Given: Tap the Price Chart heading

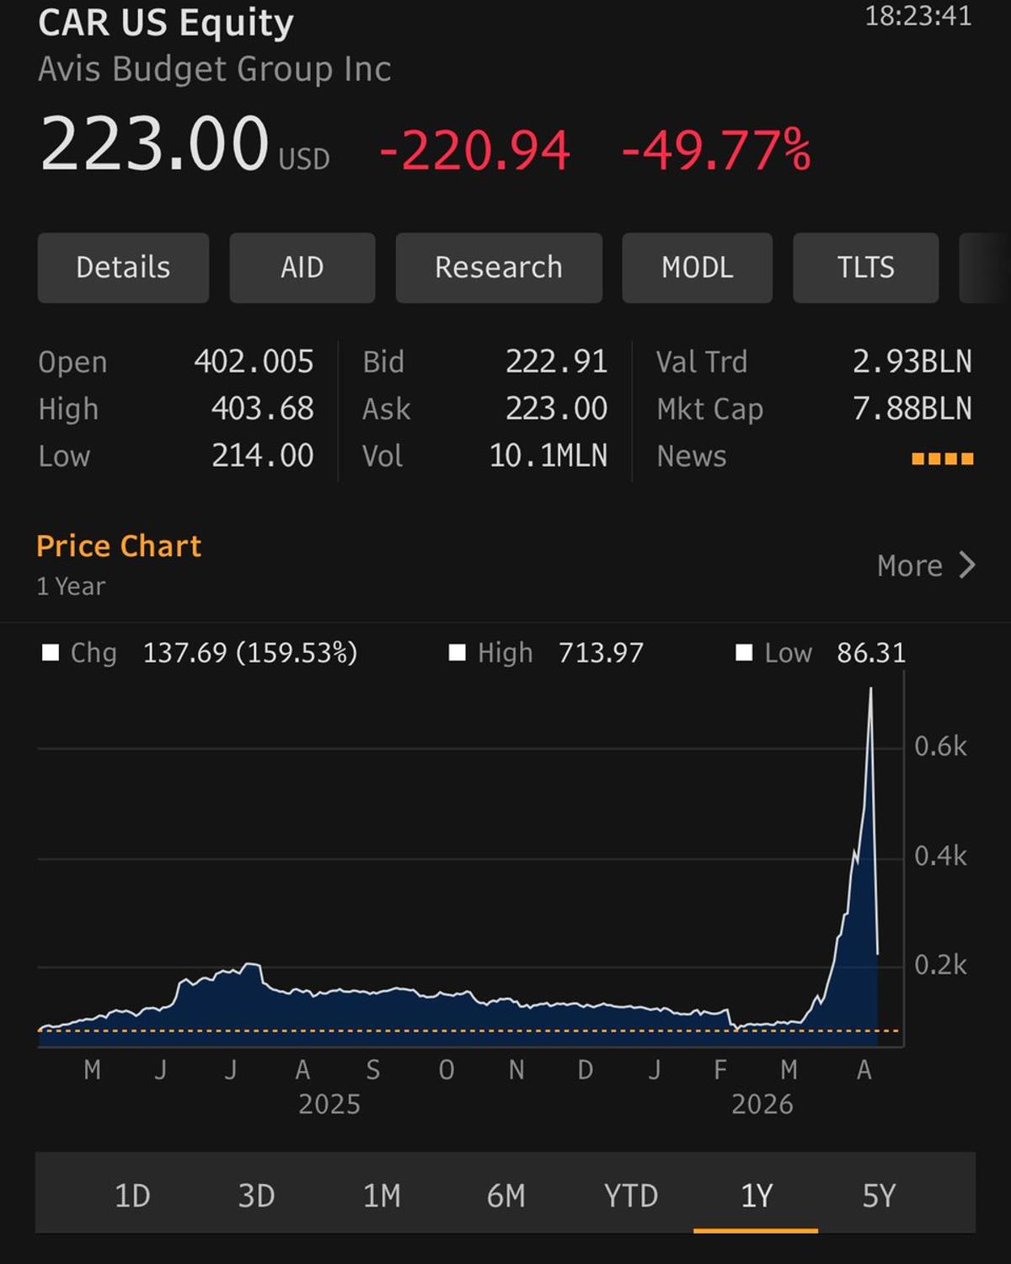Looking at the screenshot, I should pyautogui.click(x=119, y=546).
